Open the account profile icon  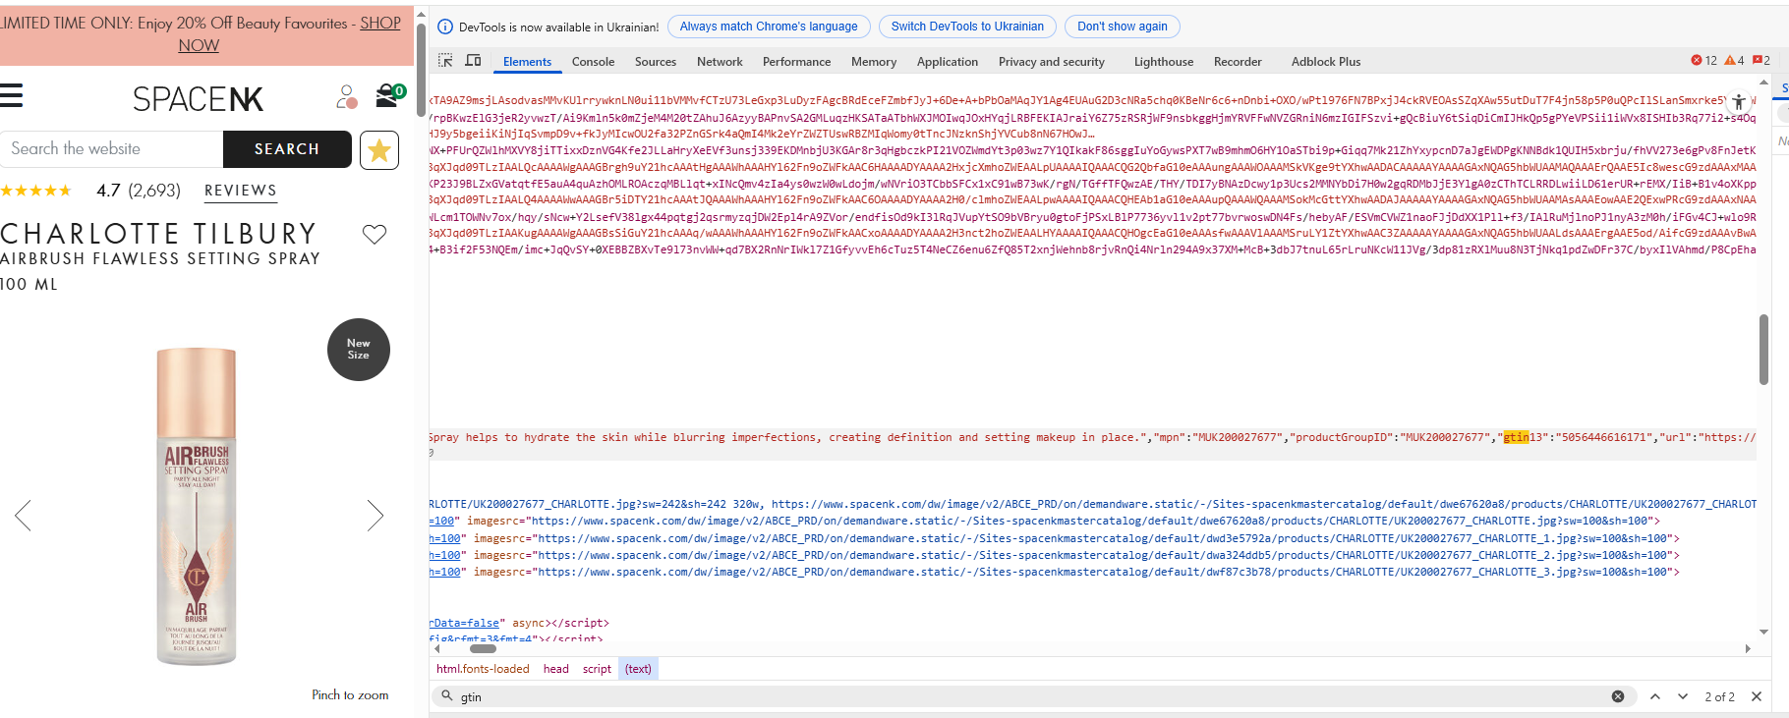346,96
